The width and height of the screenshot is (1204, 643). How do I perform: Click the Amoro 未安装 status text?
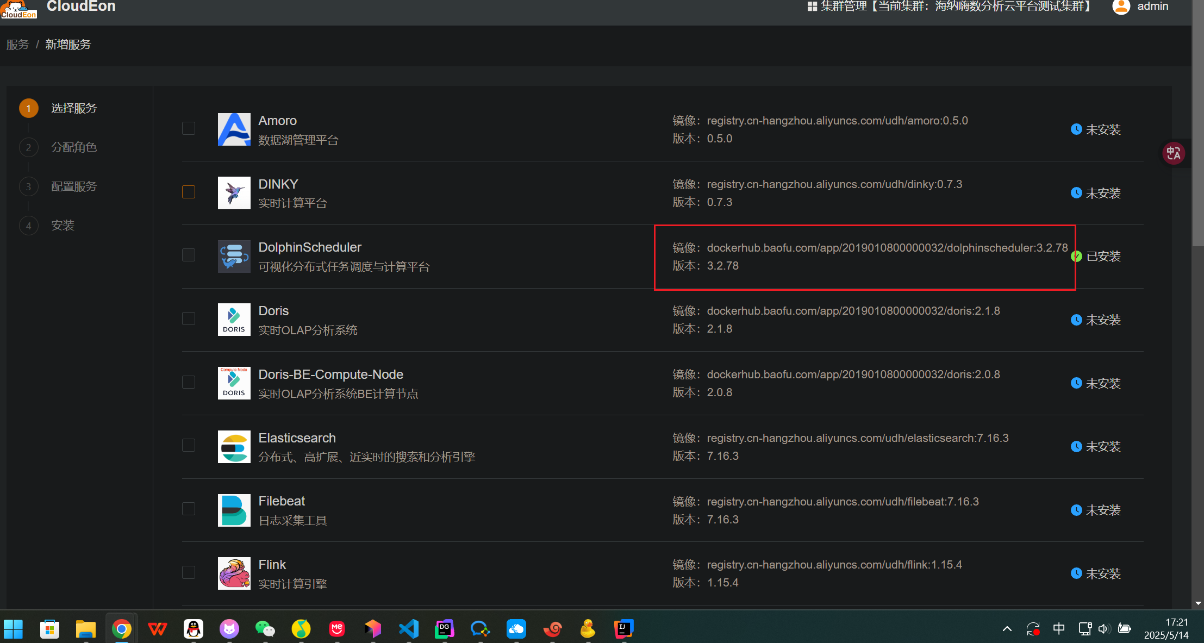[1103, 130]
